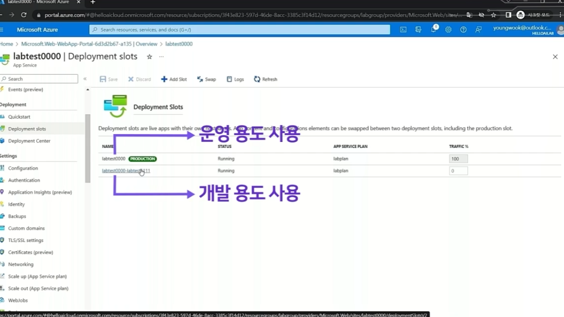
Task: Click the labtest0000 production slot name
Action: point(114,159)
